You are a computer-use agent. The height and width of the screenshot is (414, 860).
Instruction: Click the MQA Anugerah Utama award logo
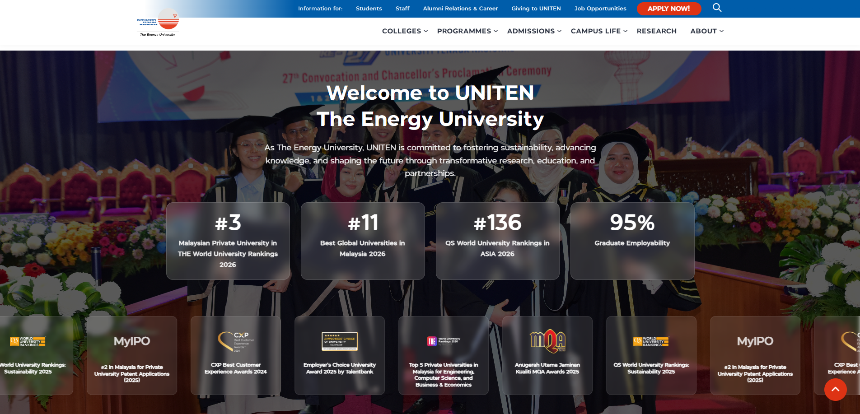547,342
